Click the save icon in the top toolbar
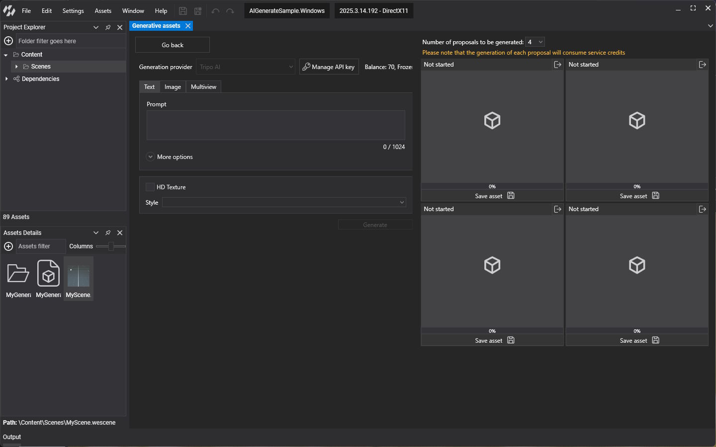The width and height of the screenshot is (716, 447). point(183,11)
